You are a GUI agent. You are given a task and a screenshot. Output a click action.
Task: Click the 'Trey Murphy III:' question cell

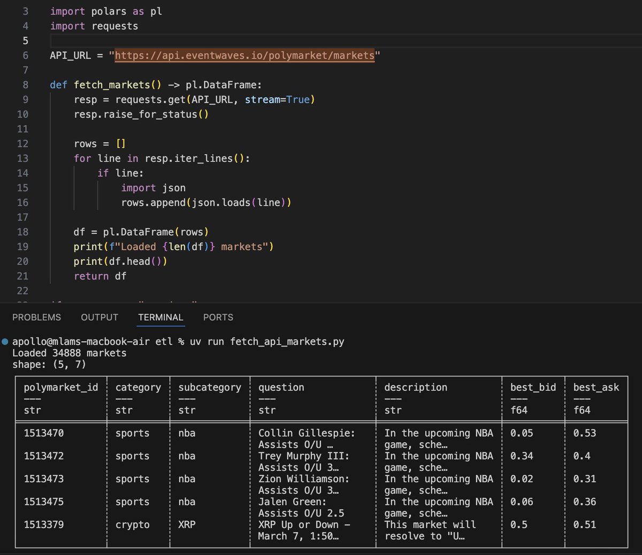[304, 461]
